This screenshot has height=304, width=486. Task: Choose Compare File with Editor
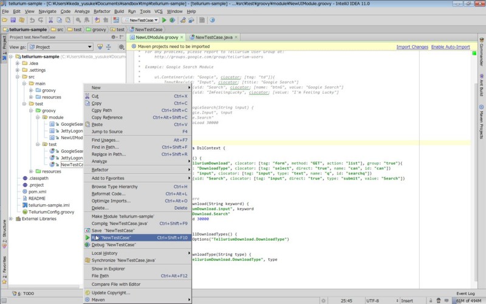138,284
